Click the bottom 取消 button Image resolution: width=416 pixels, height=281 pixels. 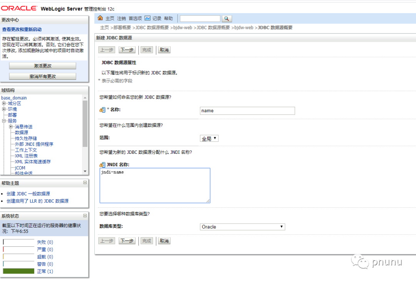point(164,241)
